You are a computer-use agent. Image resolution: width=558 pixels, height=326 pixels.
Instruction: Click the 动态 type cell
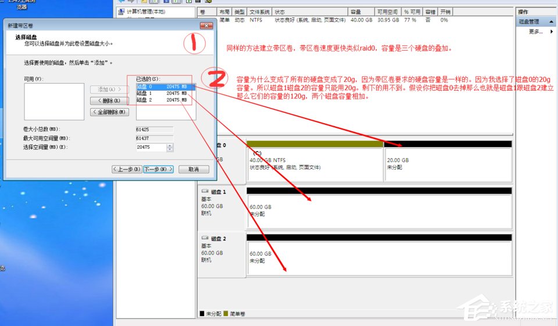(x=239, y=20)
